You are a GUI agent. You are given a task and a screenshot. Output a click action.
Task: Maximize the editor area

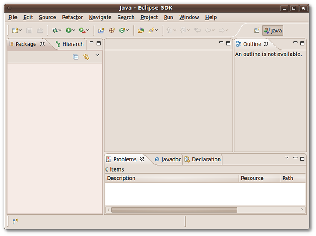[x=228, y=43]
